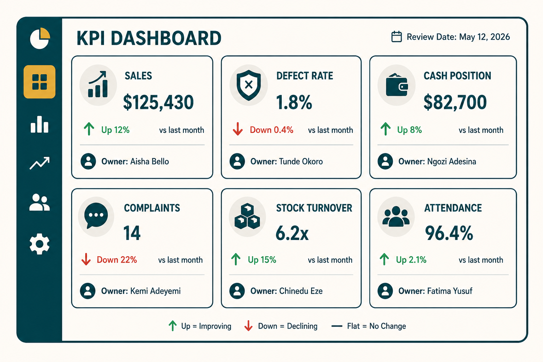Click the Cash Position wallet icon
The width and height of the screenshot is (543, 362).
tap(397, 85)
